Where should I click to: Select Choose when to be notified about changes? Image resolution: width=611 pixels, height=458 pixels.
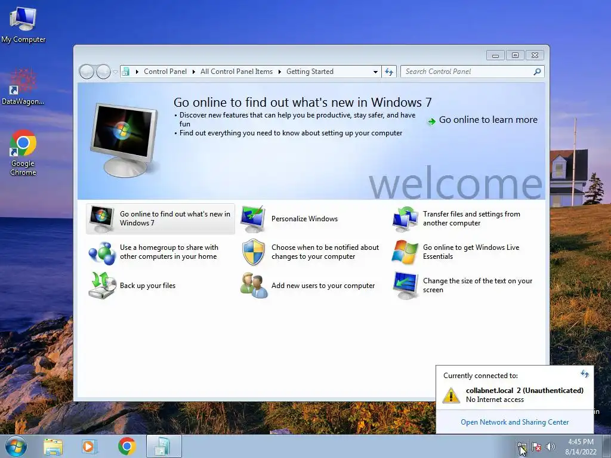click(x=325, y=252)
